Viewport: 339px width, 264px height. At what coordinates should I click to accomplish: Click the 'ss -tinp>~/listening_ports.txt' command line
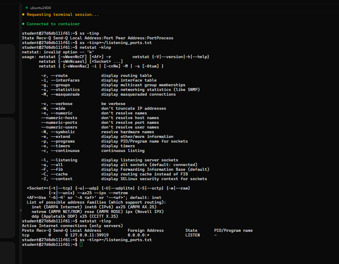[87, 43]
